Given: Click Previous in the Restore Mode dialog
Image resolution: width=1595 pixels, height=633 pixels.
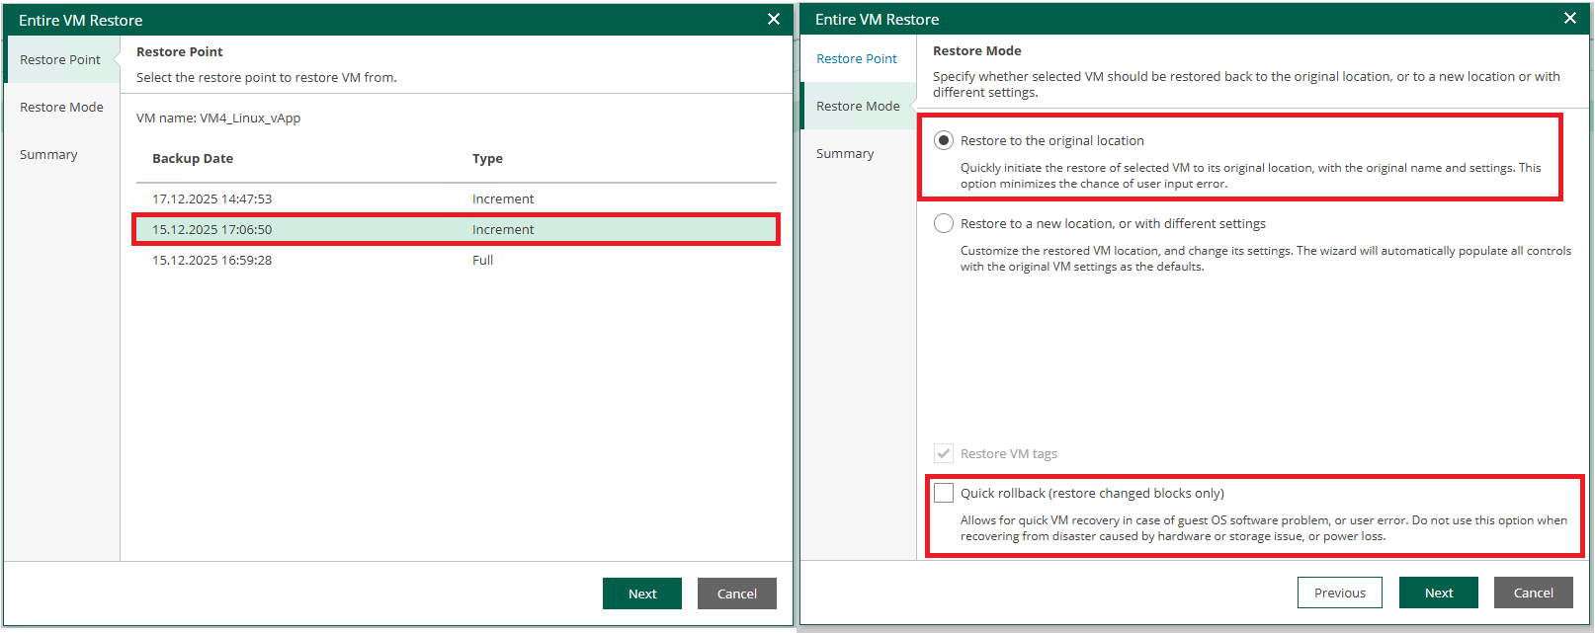Looking at the screenshot, I should point(1340,593).
